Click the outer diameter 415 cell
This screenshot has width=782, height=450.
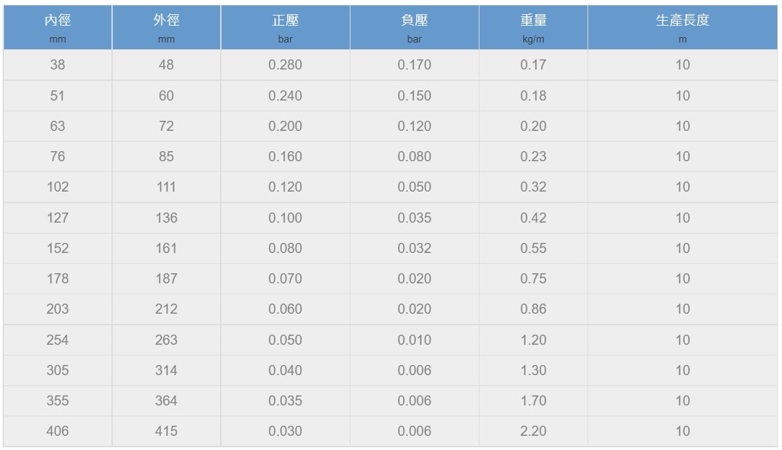click(166, 431)
